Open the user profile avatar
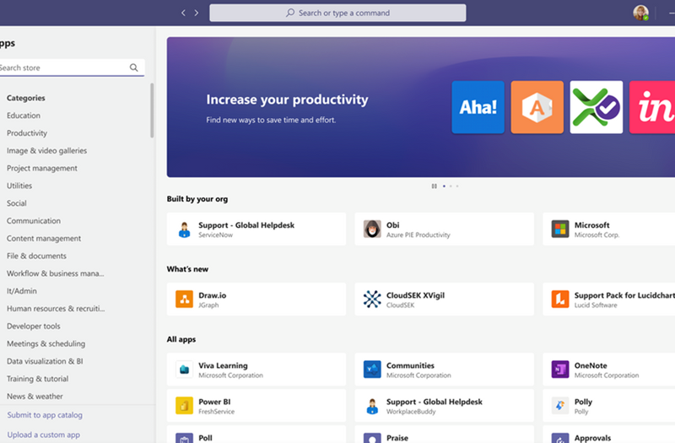 coord(640,13)
